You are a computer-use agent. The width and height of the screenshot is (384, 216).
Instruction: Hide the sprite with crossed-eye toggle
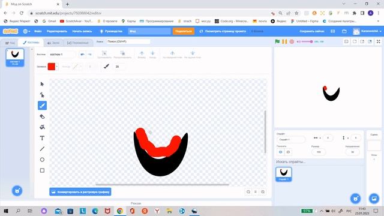coord(288,152)
